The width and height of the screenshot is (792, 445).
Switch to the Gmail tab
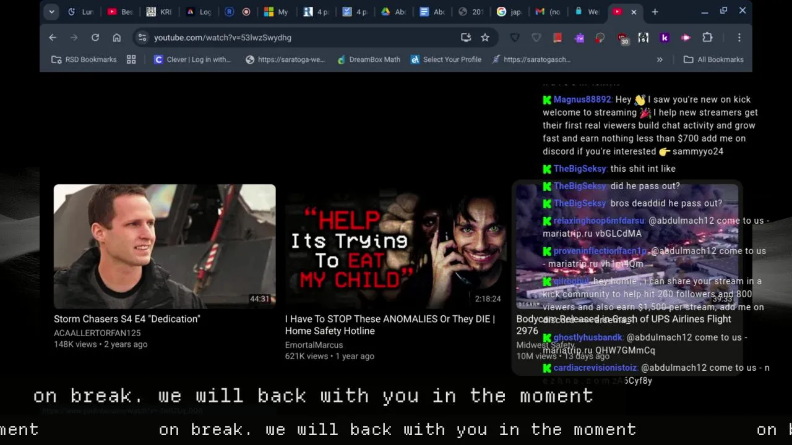pos(548,12)
